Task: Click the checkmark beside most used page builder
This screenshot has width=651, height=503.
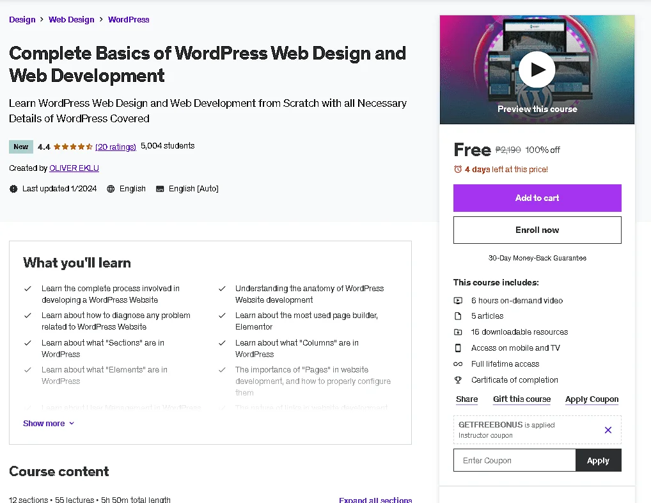Action: point(222,315)
